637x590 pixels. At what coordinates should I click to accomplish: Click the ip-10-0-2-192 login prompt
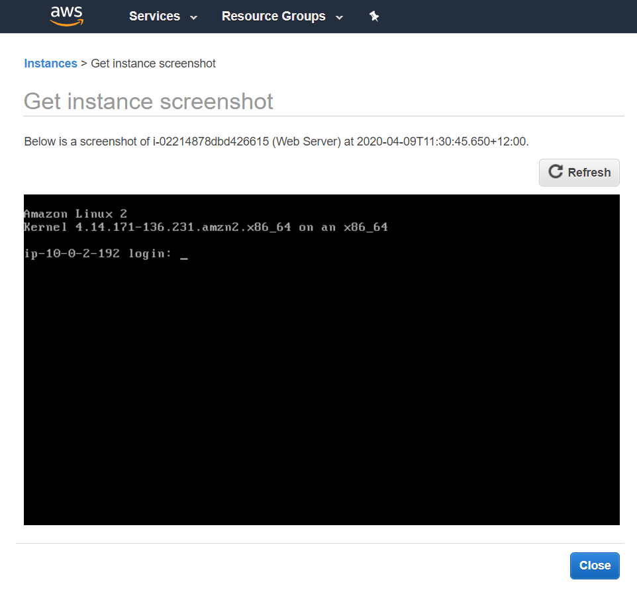tap(97, 253)
